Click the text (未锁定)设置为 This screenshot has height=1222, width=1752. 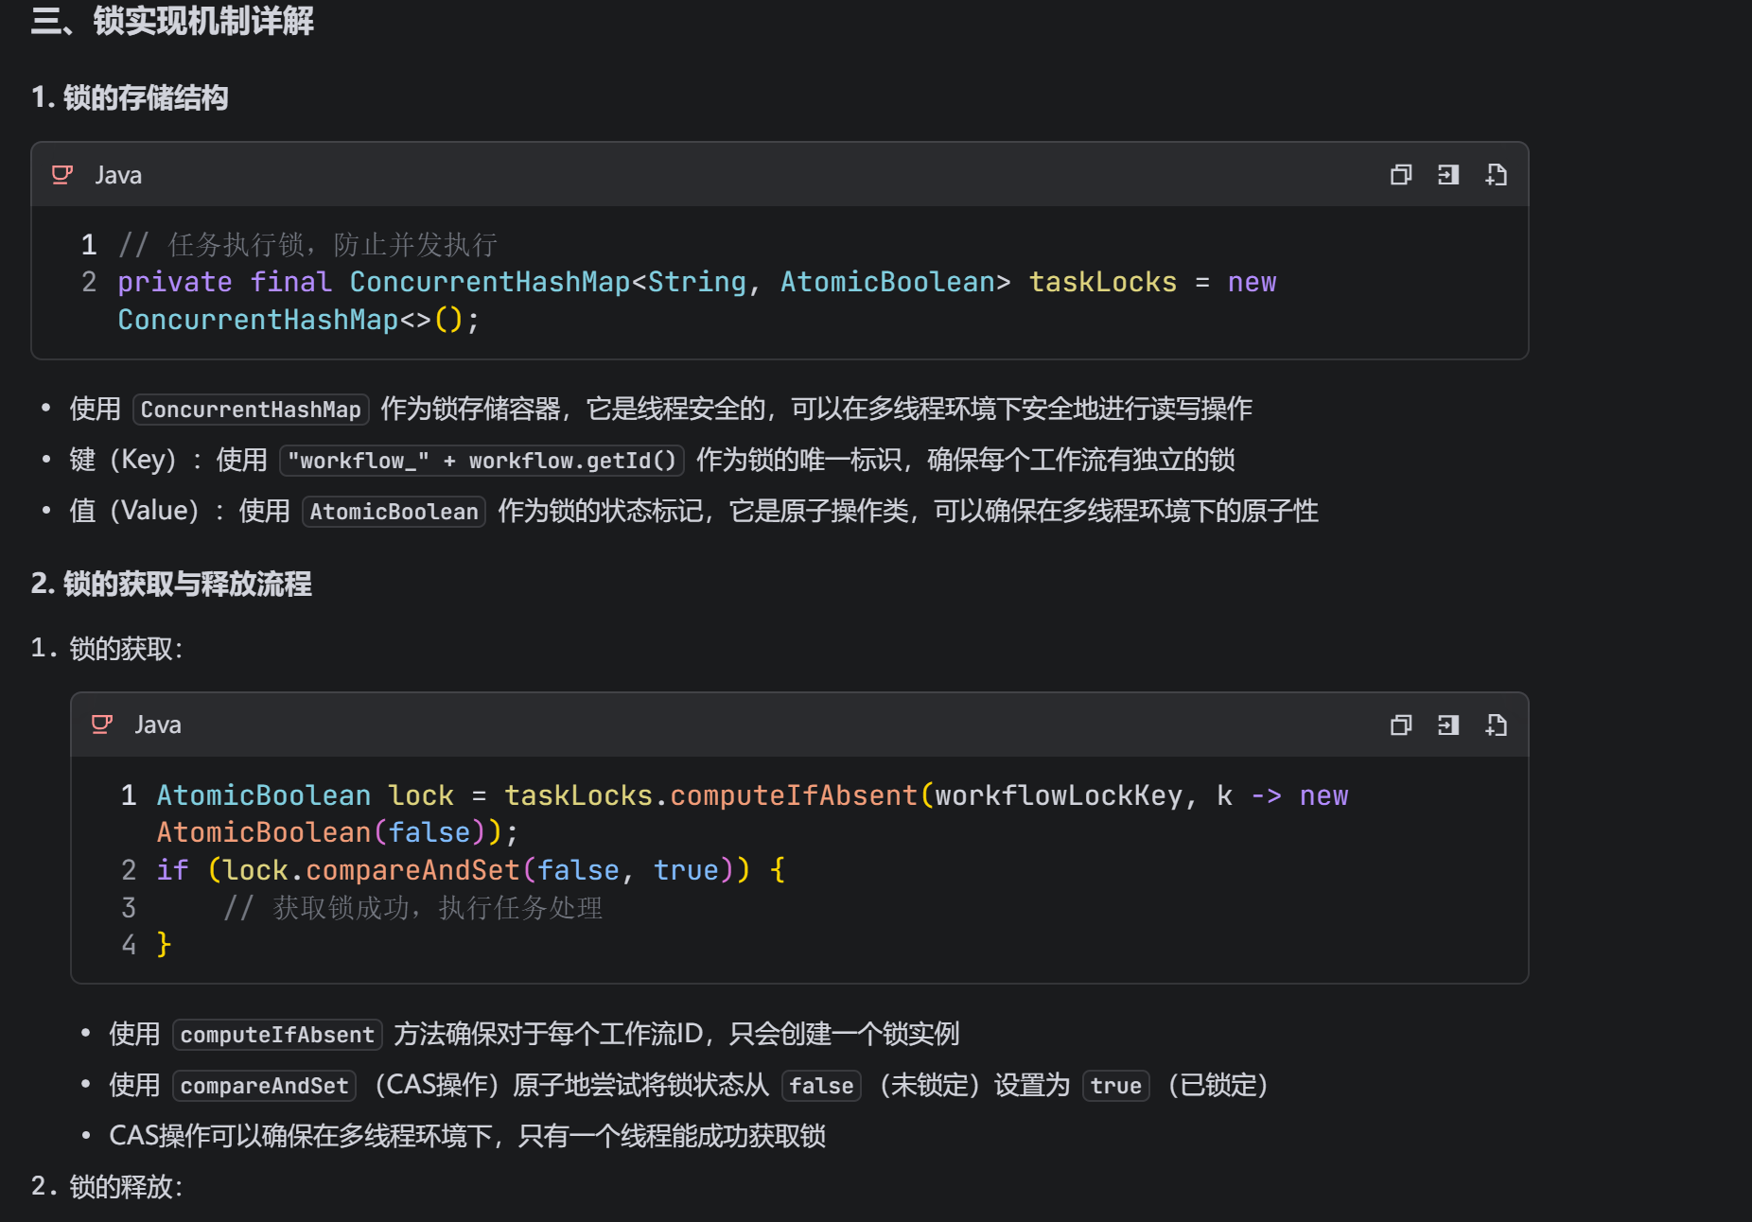pyautogui.click(x=972, y=1086)
